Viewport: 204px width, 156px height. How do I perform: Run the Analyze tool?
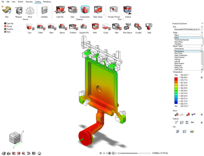coord(127,10)
